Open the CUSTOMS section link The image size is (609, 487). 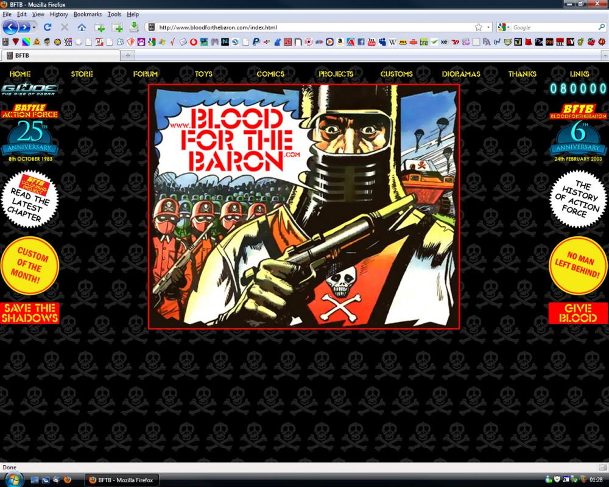point(396,74)
